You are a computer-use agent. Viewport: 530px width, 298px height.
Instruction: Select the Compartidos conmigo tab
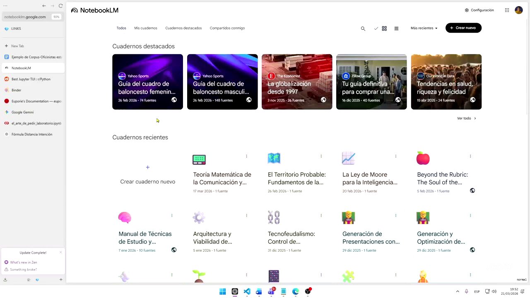point(227,28)
